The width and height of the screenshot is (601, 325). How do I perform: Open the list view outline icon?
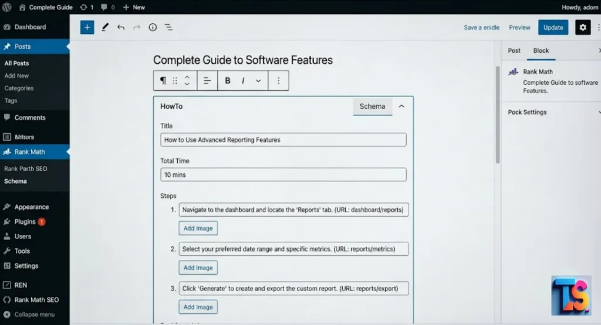(168, 27)
